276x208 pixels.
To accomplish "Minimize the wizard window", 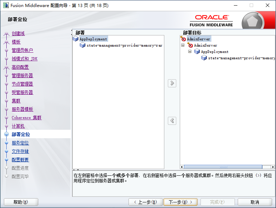I will coord(236,5).
